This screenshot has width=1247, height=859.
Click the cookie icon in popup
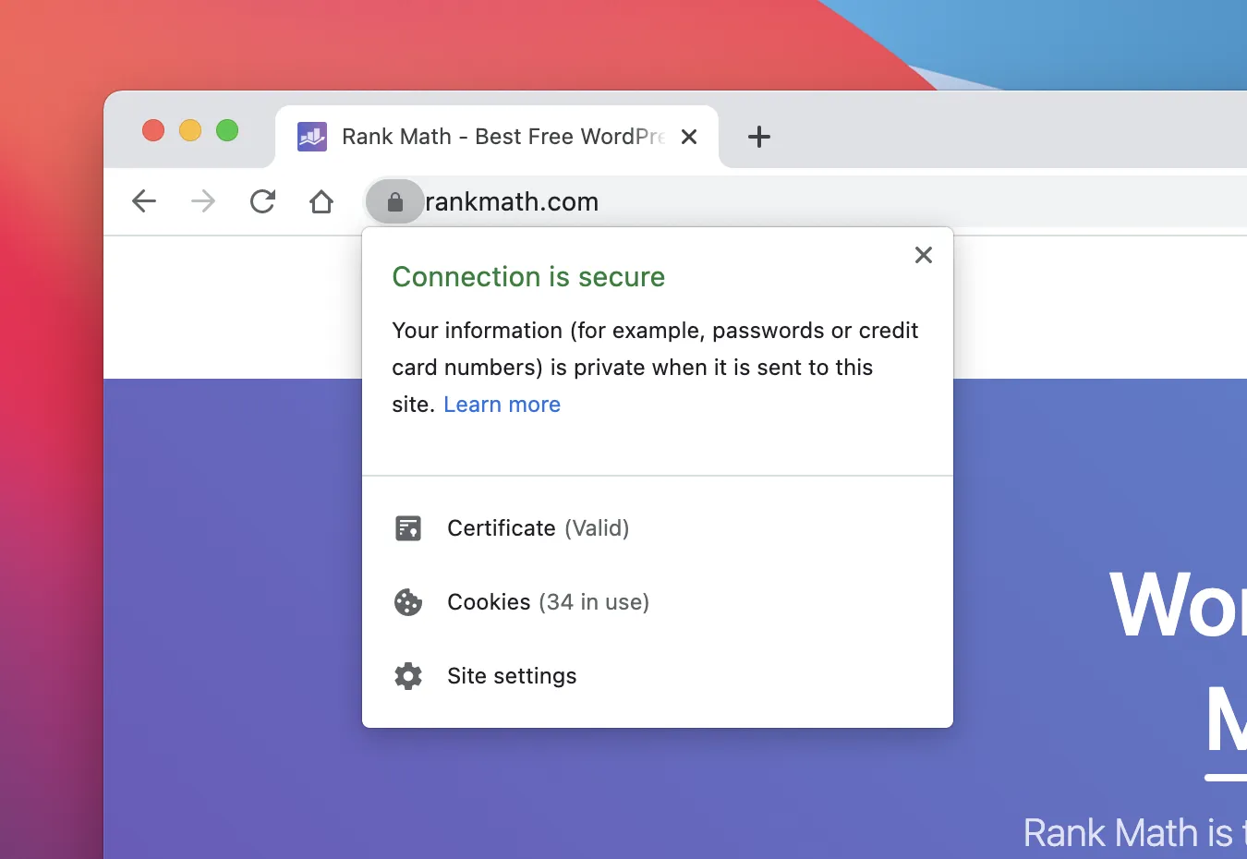point(408,602)
